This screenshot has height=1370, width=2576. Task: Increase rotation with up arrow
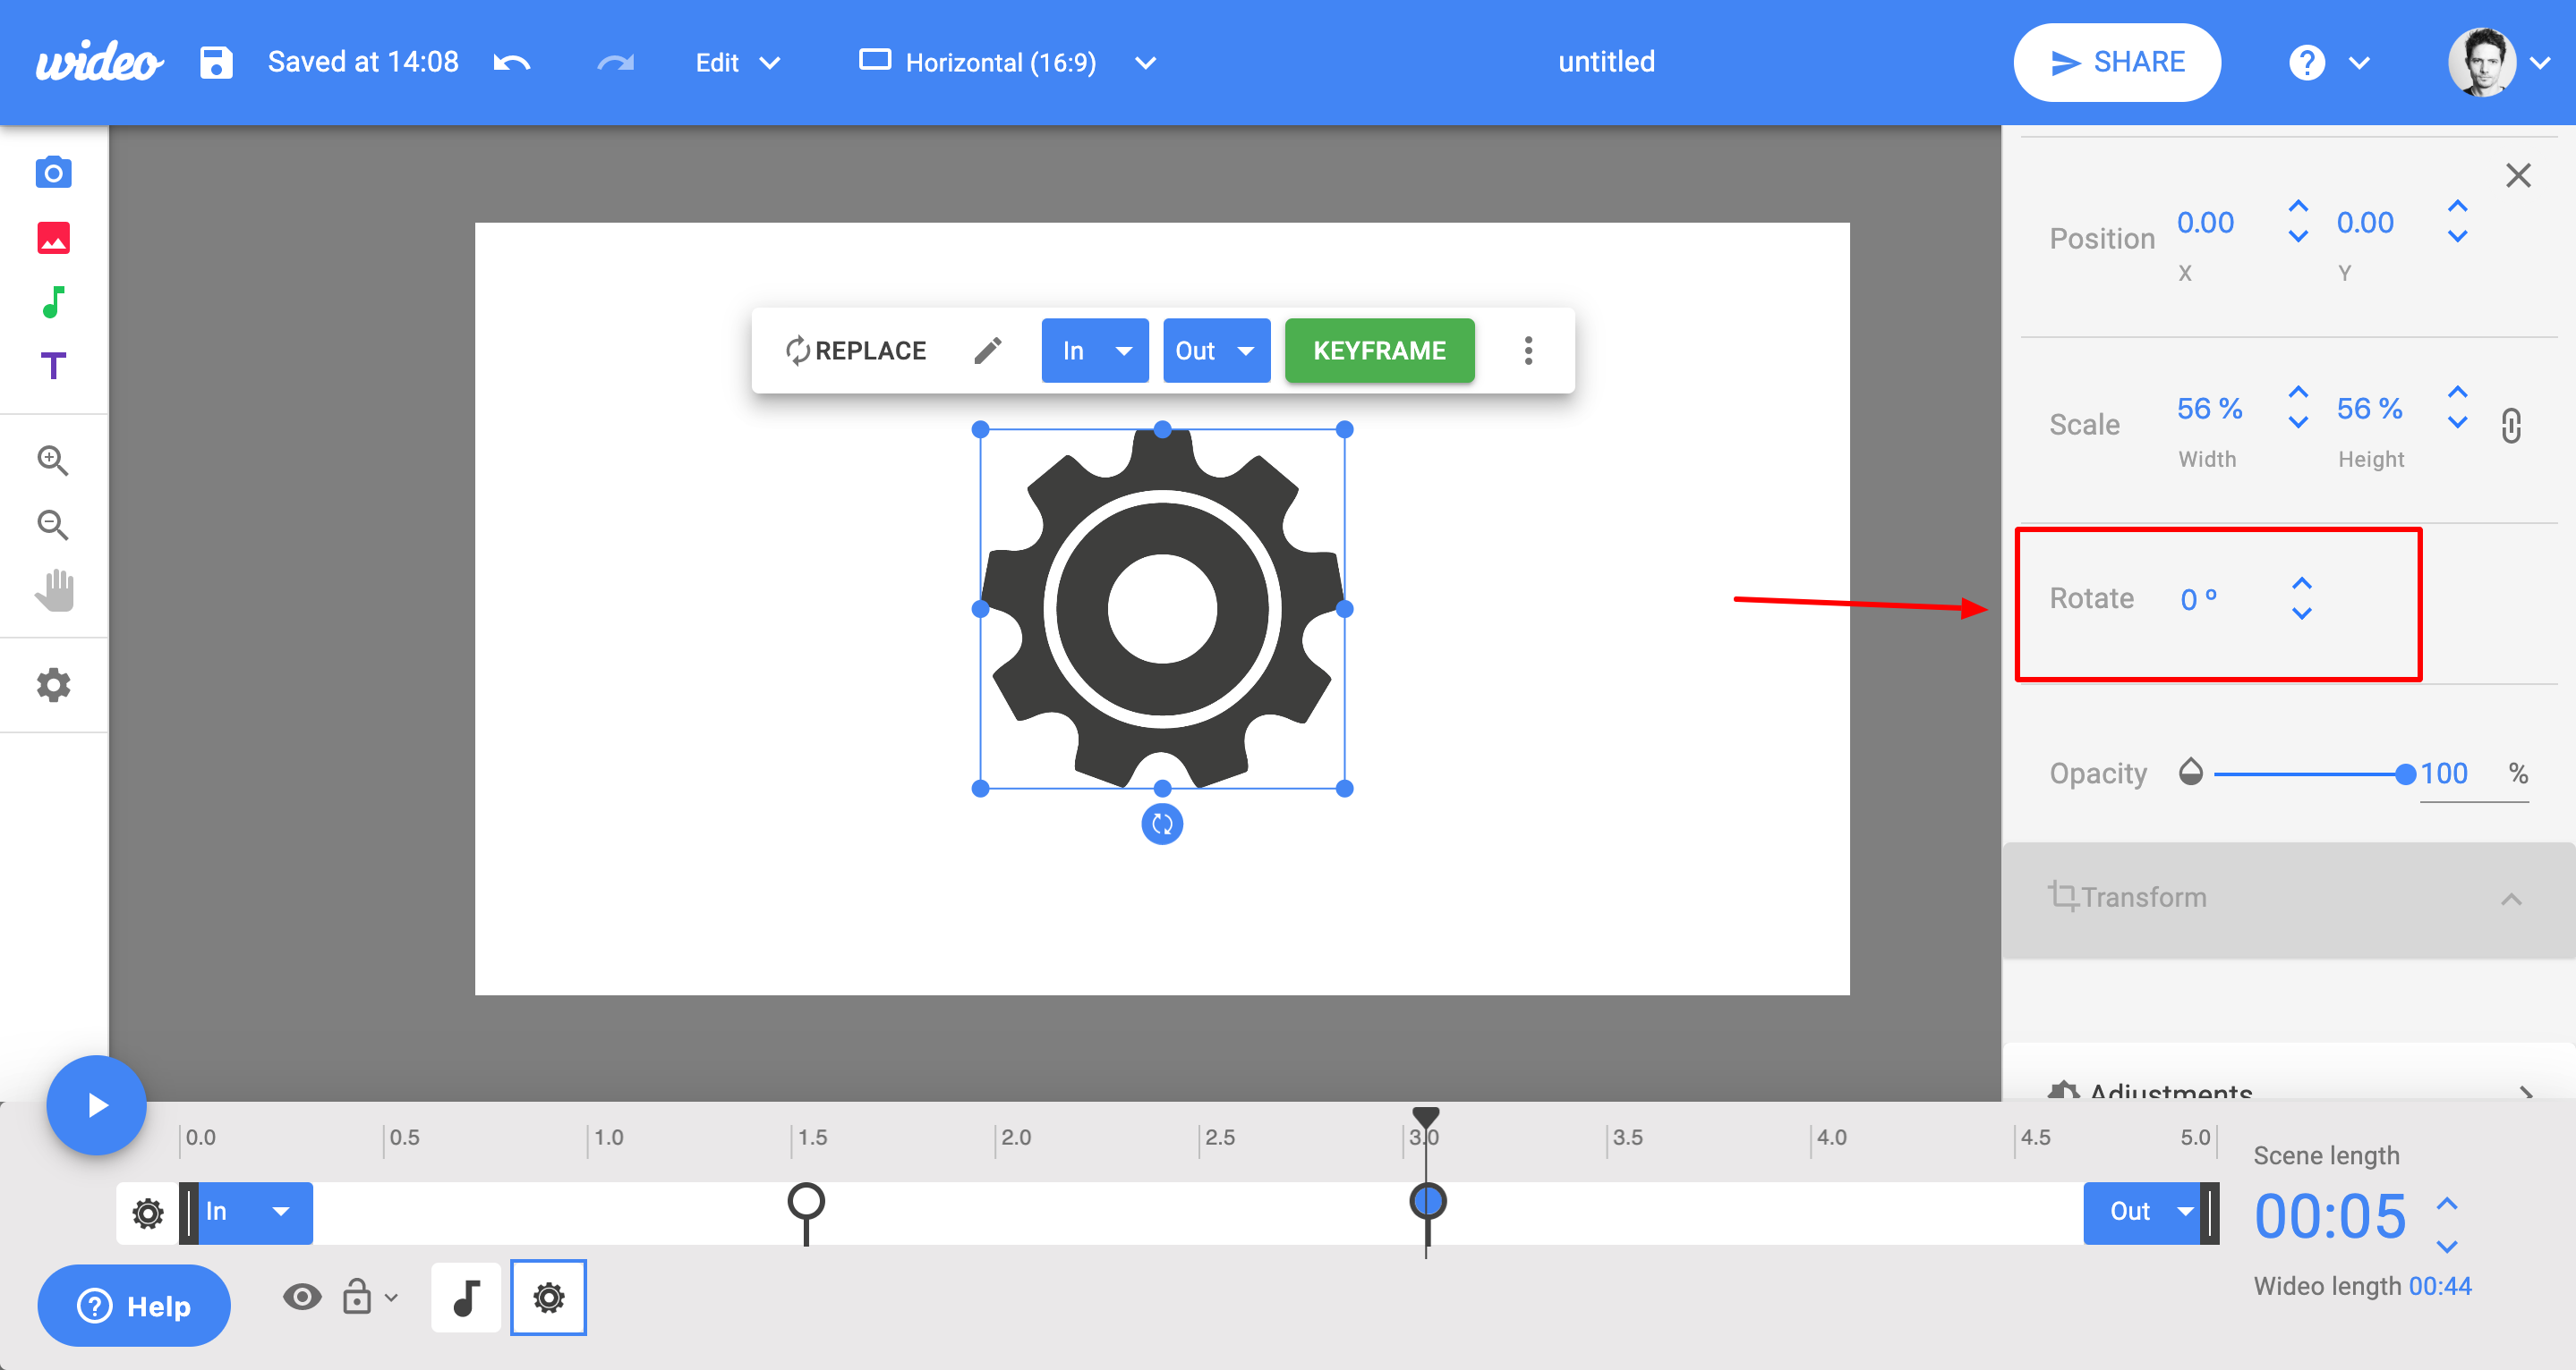(2301, 584)
